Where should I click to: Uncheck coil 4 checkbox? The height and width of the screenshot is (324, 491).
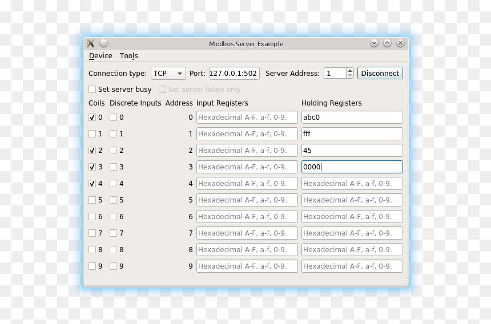92,184
